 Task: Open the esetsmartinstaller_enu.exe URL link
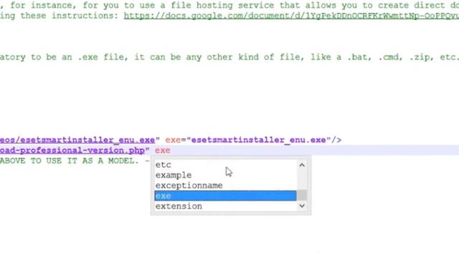click(77, 140)
